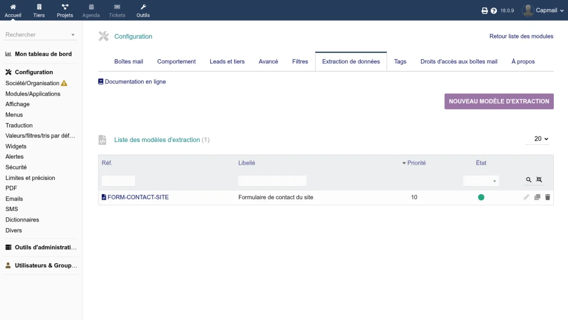The width and height of the screenshot is (568, 320).
Task: Follow the Retour liste des modules link
Action: pyautogui.click(x=521, y=36)
